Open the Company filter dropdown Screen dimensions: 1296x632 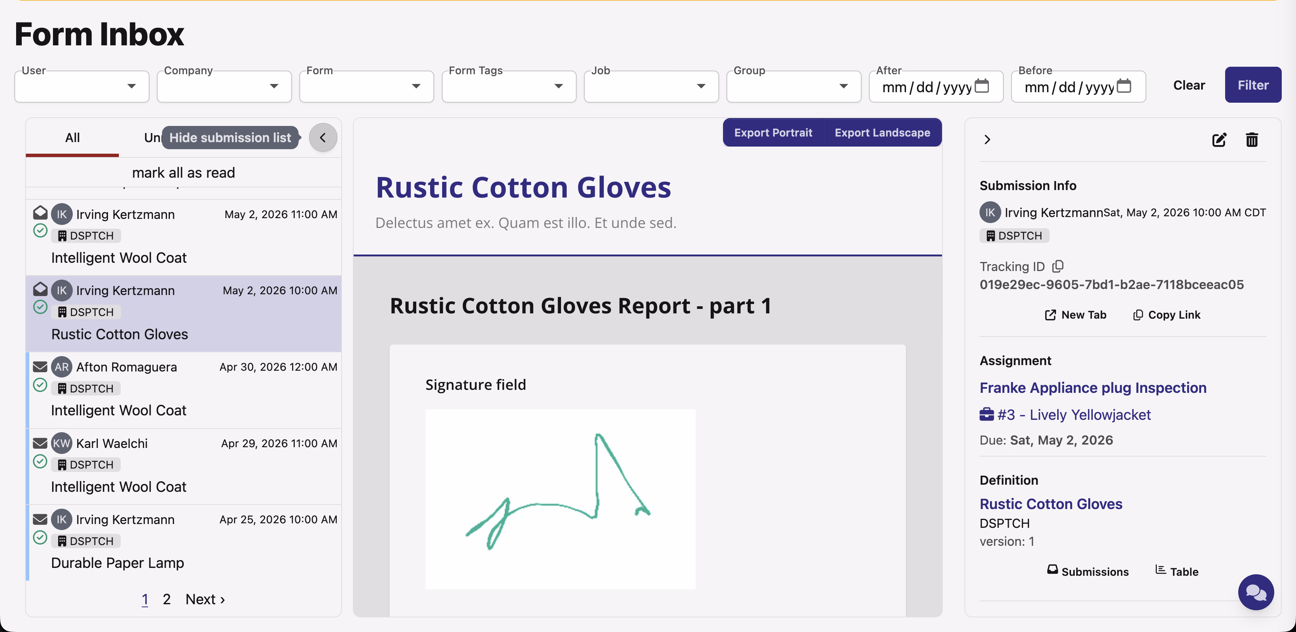pyautogui.click(x=224, y=87)
